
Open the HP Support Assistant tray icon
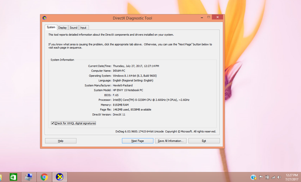click(x=253, y=177)
